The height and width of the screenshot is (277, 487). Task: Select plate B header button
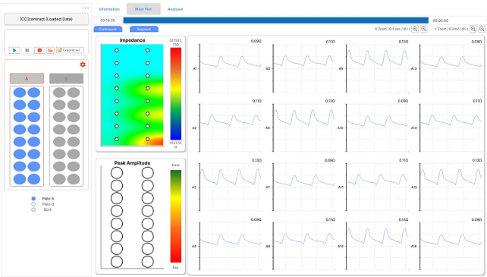pyautogui.click(x=66, y=79)
